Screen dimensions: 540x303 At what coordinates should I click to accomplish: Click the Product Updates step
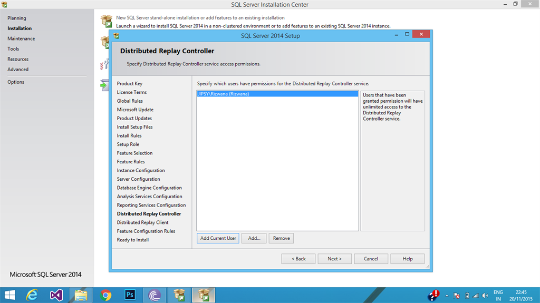click(134, 118)
